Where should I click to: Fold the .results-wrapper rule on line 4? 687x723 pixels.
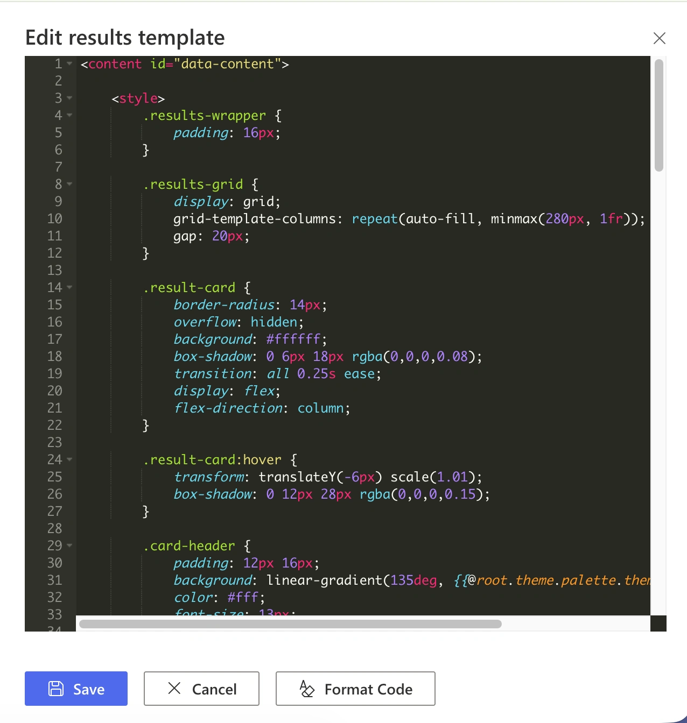(69, 116)
